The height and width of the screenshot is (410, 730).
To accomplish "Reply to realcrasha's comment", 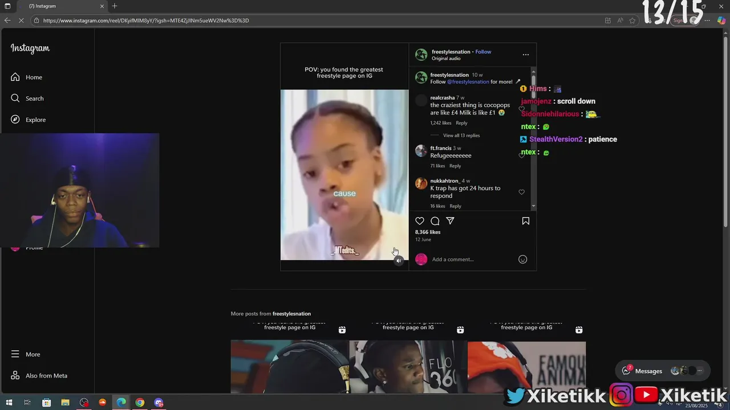I will point(461,123).
